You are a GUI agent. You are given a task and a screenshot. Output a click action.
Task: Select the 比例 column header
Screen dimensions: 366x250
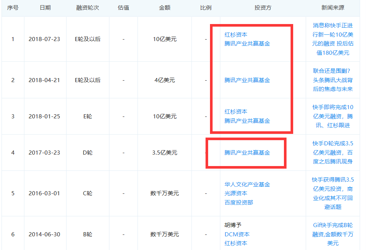(206, 8)
